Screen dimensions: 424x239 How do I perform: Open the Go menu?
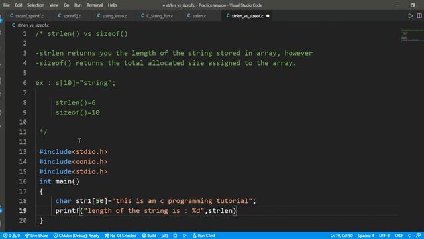[66, 5]
